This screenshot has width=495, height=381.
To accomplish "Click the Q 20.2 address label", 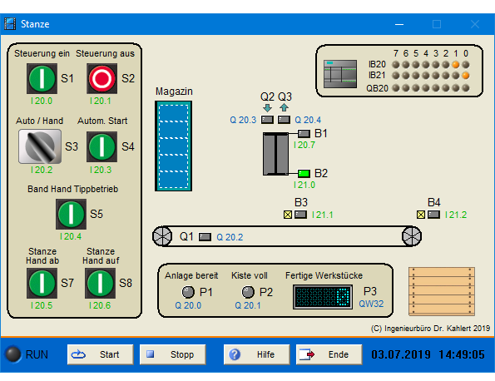I will pos(230,237).
